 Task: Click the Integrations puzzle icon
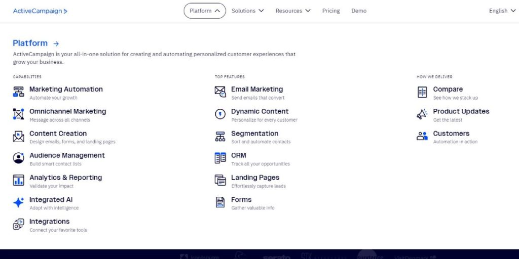coord(19,224)
